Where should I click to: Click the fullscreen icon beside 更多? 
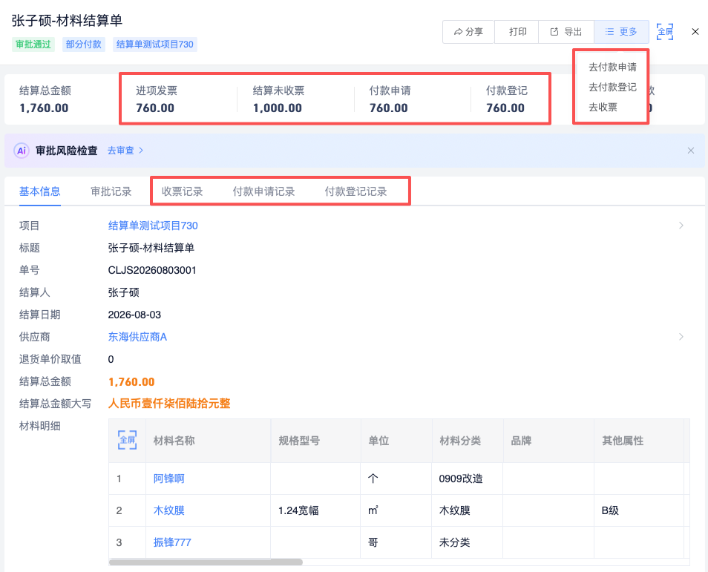[665, 32]
